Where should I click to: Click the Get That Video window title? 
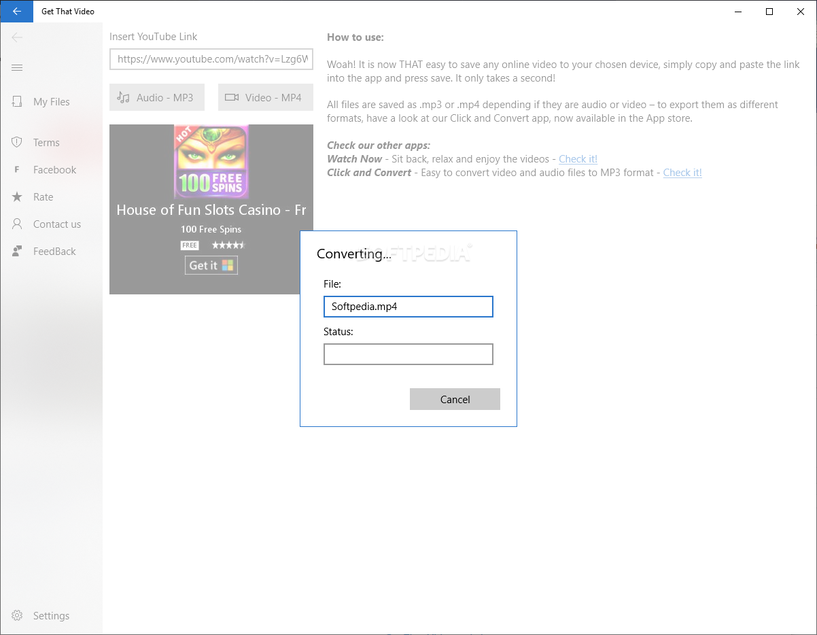tap(68, 12)
